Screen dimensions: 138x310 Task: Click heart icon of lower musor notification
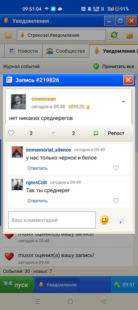[x=9, y=257]
